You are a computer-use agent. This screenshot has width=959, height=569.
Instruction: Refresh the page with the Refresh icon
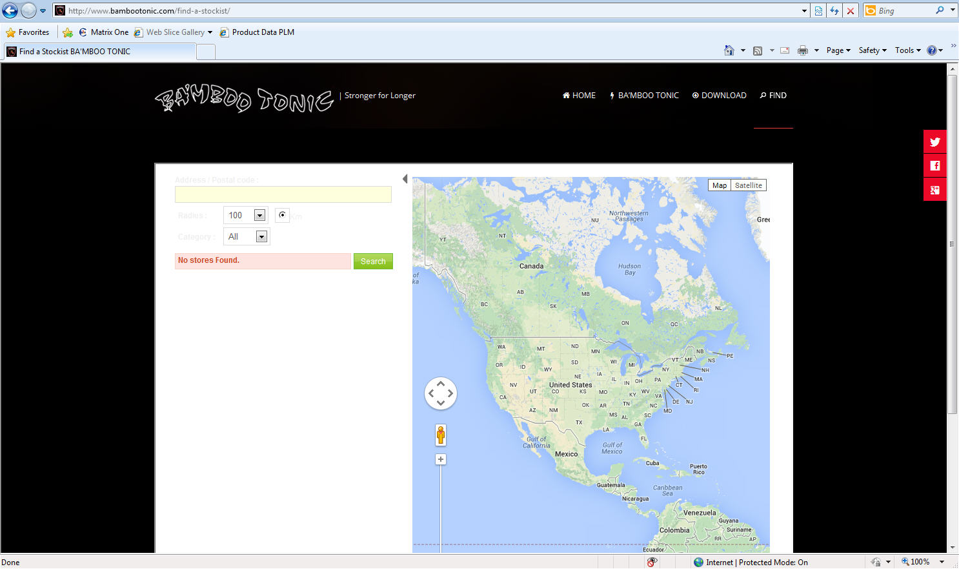tap(834, 11)
